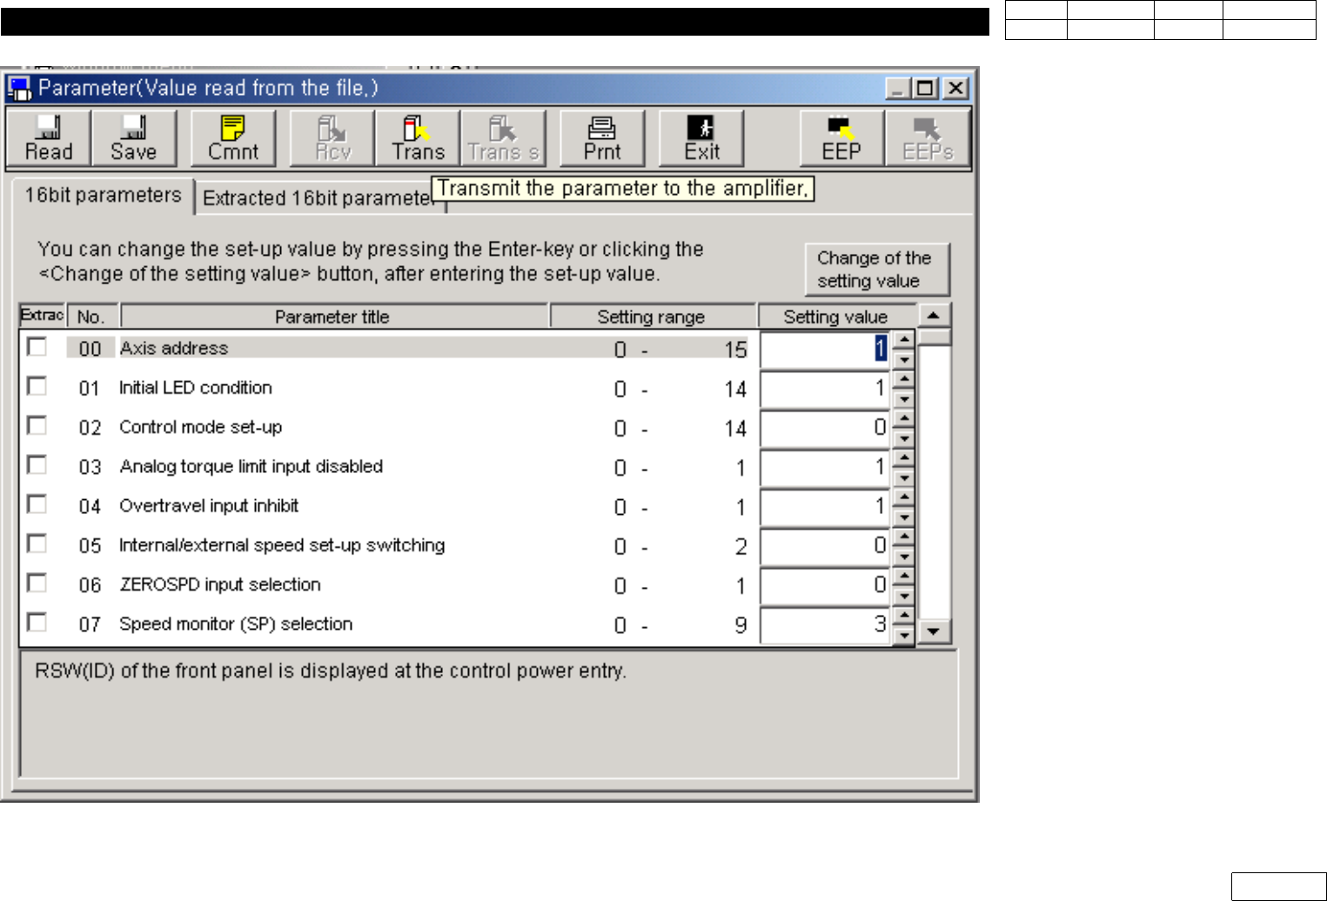Viewport: 1327px width, 901px height.
Task: Click the Initial LED condition value field
Action: (827, 389)
